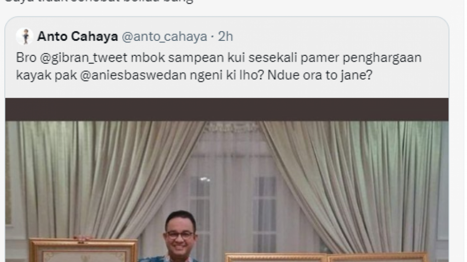467x262 pixels.
Task: Click the gold framed award at left
Action: 83,250
